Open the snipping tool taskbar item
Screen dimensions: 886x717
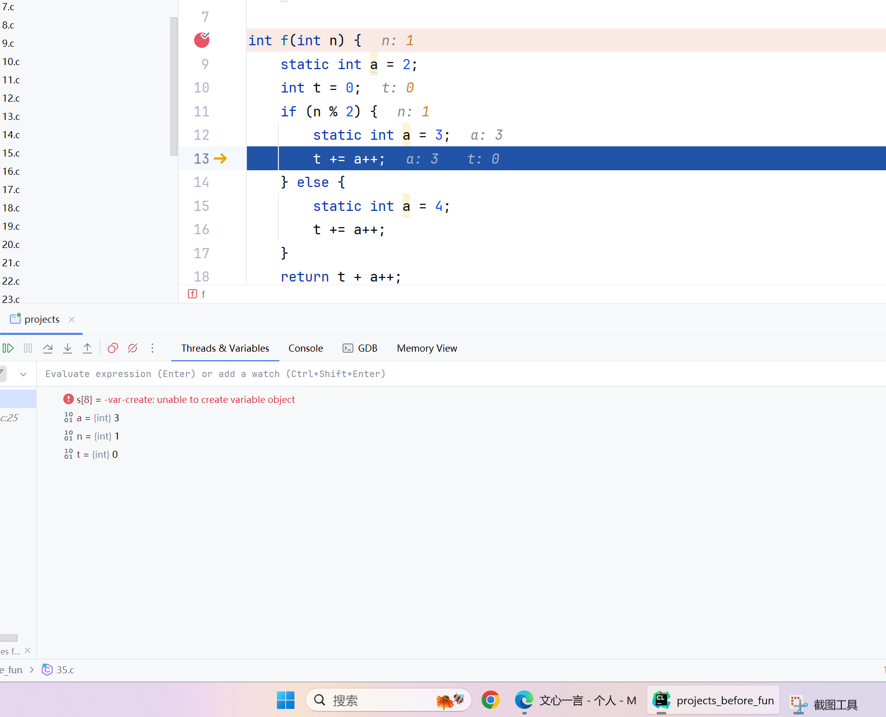tap(824, 703)
